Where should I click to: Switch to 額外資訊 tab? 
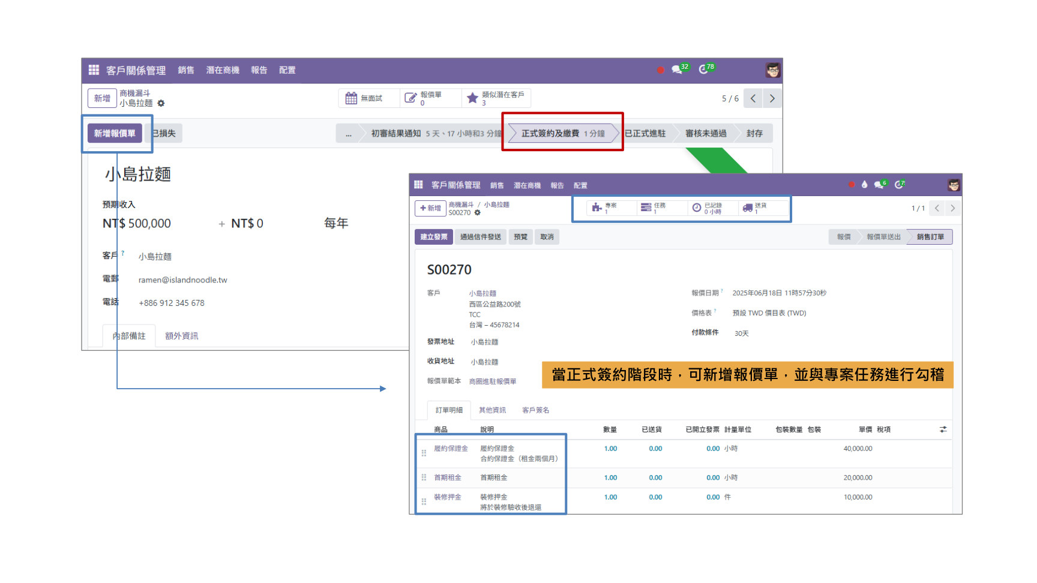[181, 336]
